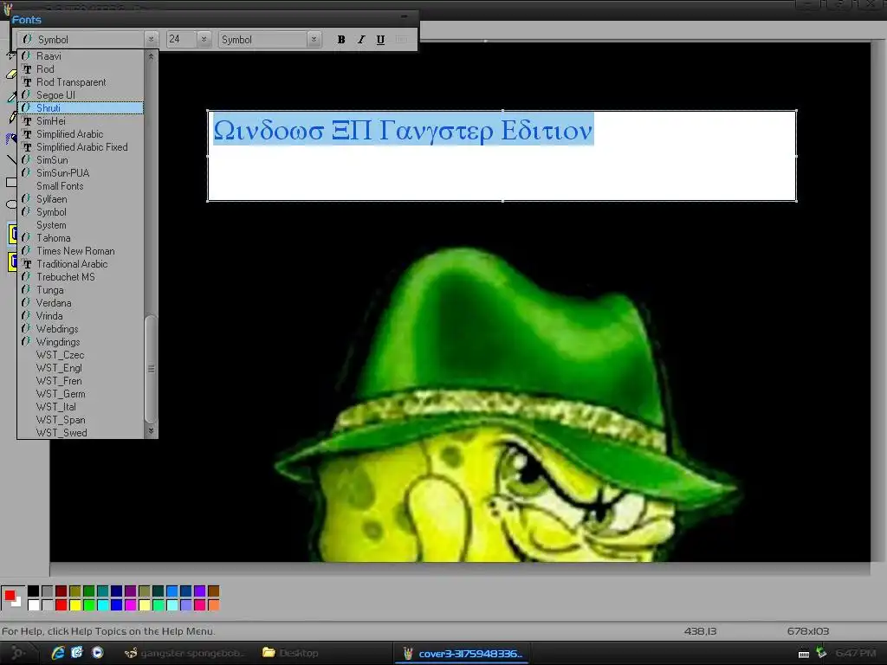Select the WST_Swed font
This screenshot has width=887, height=665.
click(81, 433)
